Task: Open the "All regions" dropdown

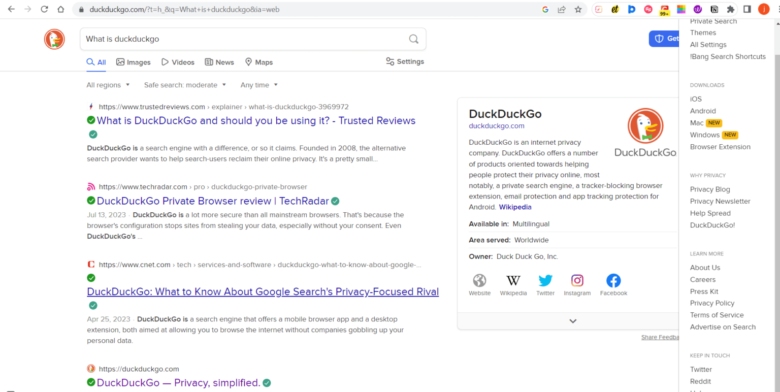Action: pos(108,85)
